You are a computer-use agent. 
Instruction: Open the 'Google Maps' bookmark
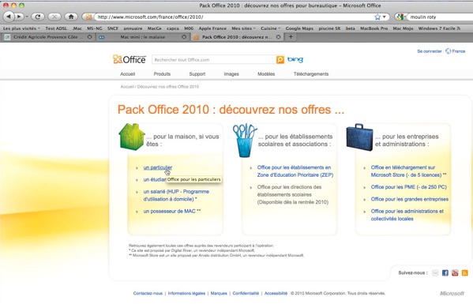[299, 28]
